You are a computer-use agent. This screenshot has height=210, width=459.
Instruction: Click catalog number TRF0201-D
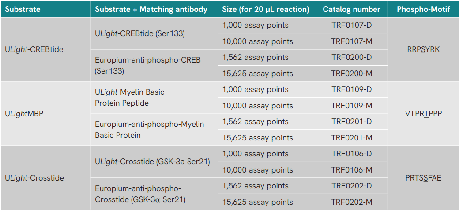point(352,122)
